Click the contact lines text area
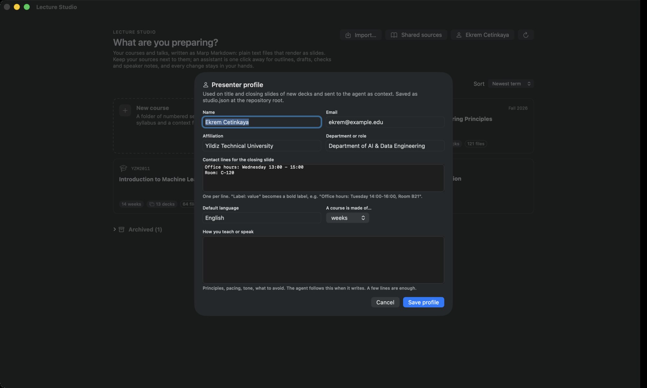647x388 pixels. [323, 178]
